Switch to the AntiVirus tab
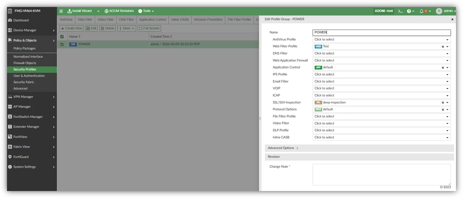The height and width of the screenshot is (198, 463). 66,20
